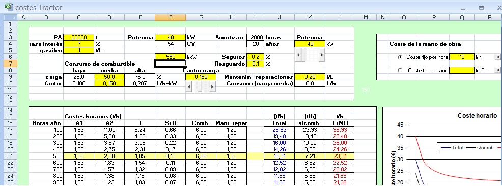
Task: Click the cost per hour value 10
Action: click(461, 57)
